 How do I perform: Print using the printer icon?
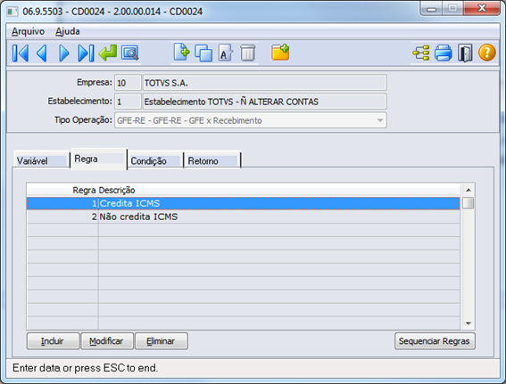(x=444, y=53)
